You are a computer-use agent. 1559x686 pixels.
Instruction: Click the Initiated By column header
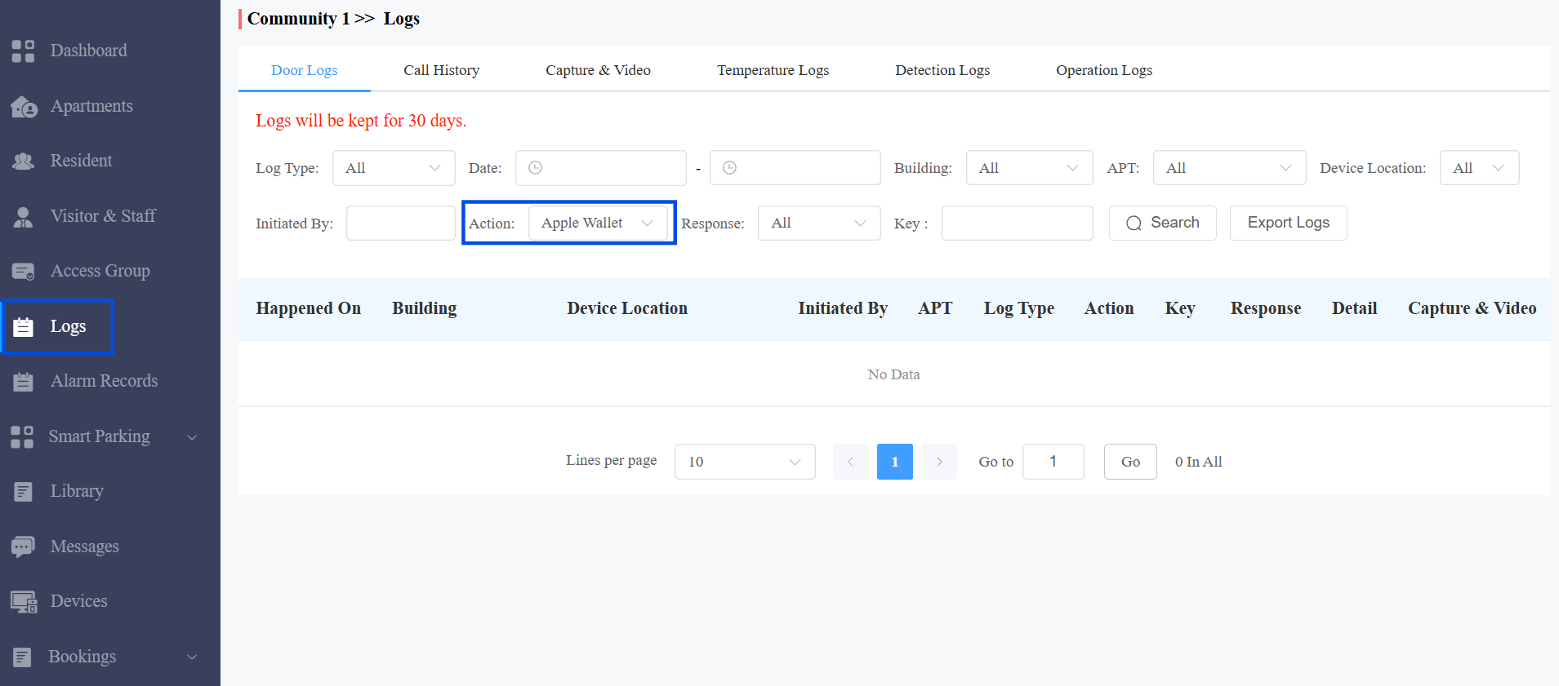click(843, 308)
